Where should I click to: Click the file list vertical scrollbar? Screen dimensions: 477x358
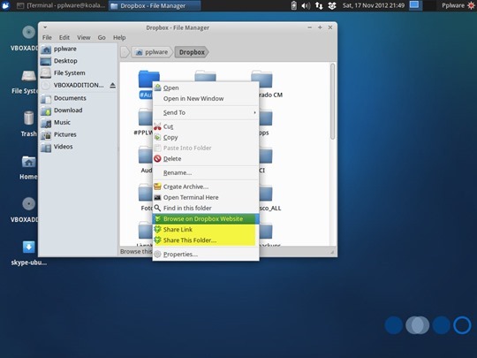(x=332, y=102)
